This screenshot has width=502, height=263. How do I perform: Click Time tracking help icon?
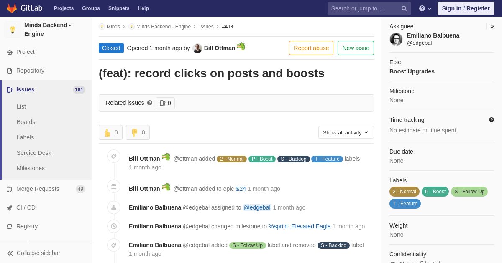click(x=492, y=120)
